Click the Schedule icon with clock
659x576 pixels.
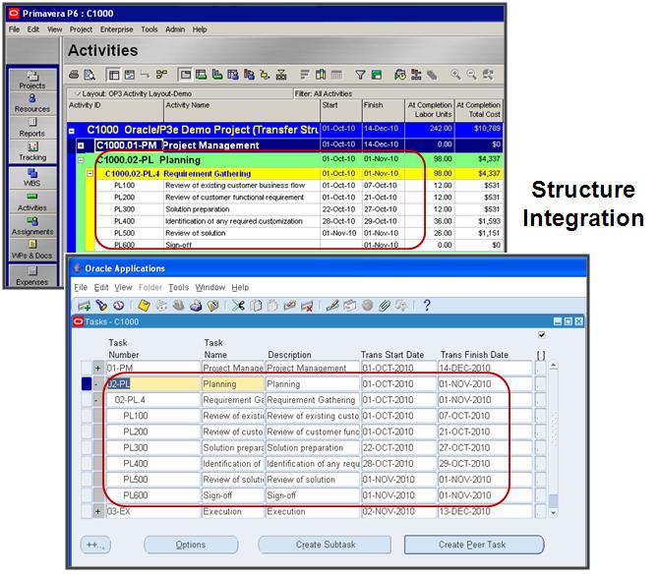click(400, 75)
